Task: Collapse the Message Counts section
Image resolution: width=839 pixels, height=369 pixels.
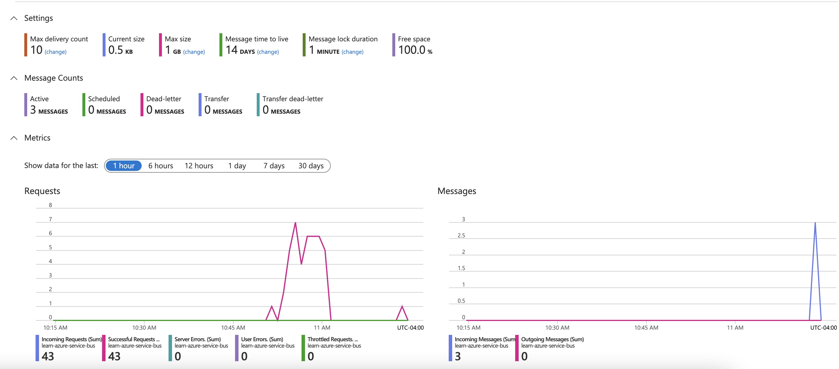Action: pyautogui.click(x=14, y=78)
